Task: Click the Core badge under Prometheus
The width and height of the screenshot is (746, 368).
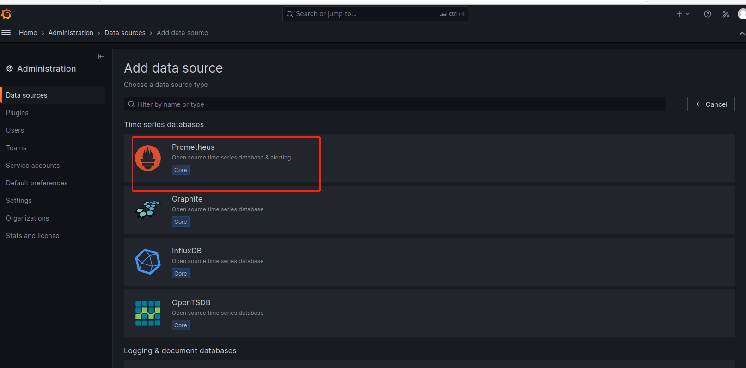Action: 181,170
